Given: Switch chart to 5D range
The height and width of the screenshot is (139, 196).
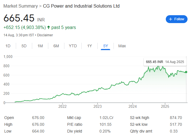Looking at the screenshot, I should click(x=24, y=46).
